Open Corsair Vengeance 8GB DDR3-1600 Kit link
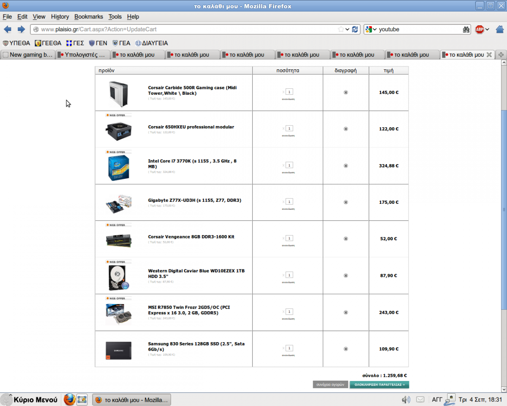 pos(191,237)
